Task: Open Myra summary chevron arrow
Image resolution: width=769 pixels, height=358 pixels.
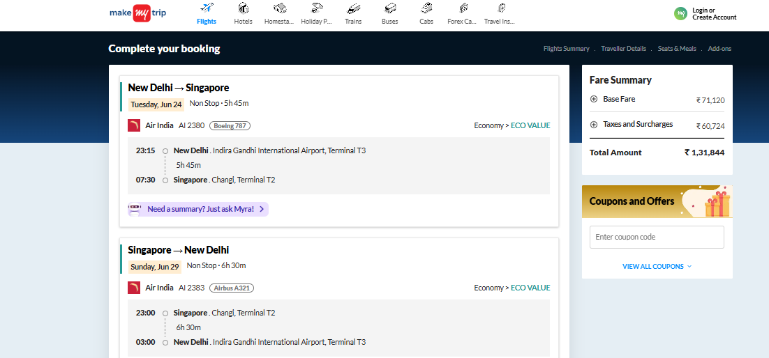Action: (x=262, y=209)
